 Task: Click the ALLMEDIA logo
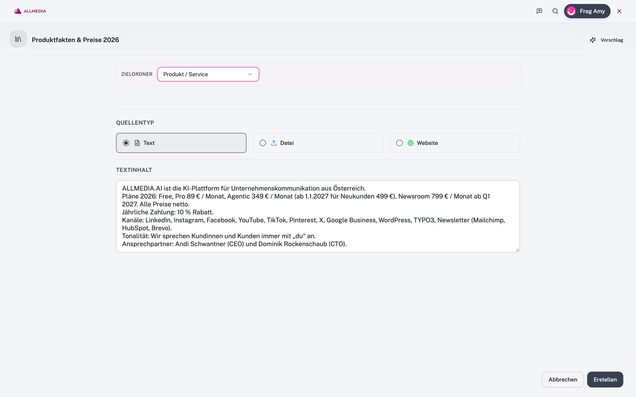[30, 11]
